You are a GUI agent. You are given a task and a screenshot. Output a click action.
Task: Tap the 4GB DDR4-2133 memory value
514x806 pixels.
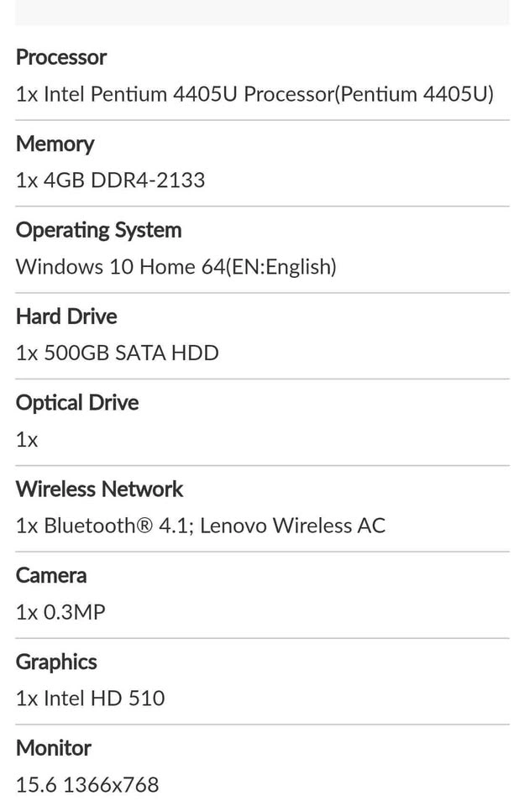tap(110, 181)
